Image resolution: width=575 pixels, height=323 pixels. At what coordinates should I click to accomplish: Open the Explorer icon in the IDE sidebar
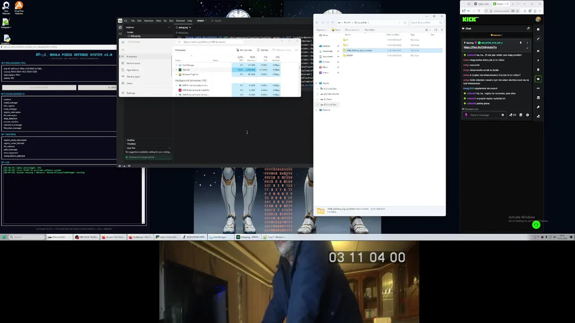(120, 27)
